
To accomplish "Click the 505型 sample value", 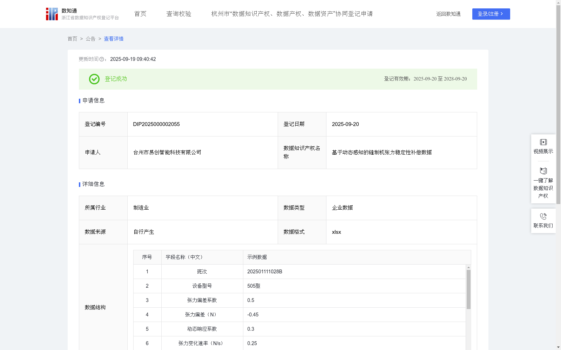I will tap(254, 286).
